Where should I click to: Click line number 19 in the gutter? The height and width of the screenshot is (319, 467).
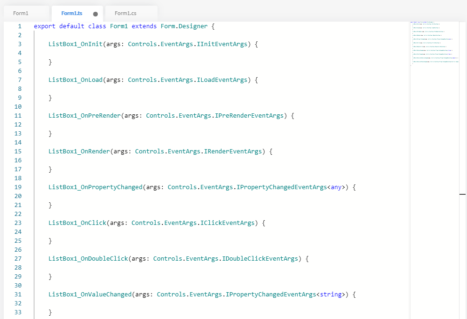tap(18, 187)
